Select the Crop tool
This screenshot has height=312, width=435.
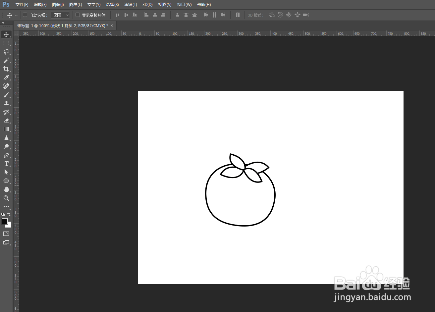pos(6,69)
